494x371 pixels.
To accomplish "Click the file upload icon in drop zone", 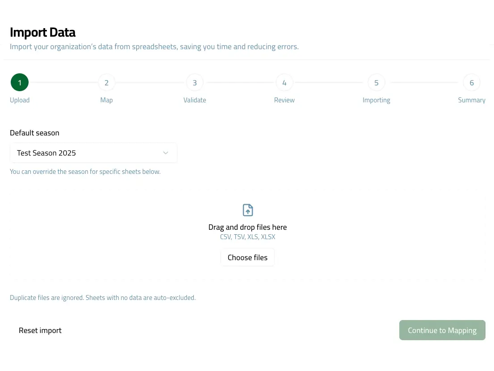I will [247, 210].
